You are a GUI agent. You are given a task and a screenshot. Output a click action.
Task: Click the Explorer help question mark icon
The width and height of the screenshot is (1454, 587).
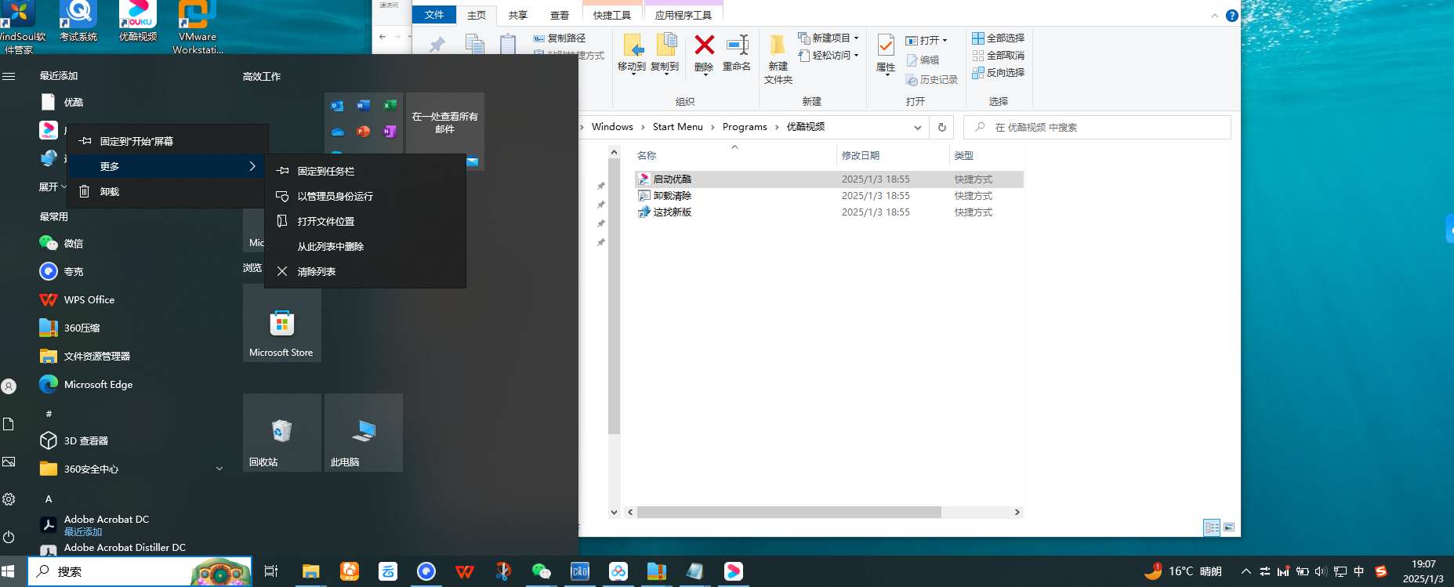tap(1231, 16)
